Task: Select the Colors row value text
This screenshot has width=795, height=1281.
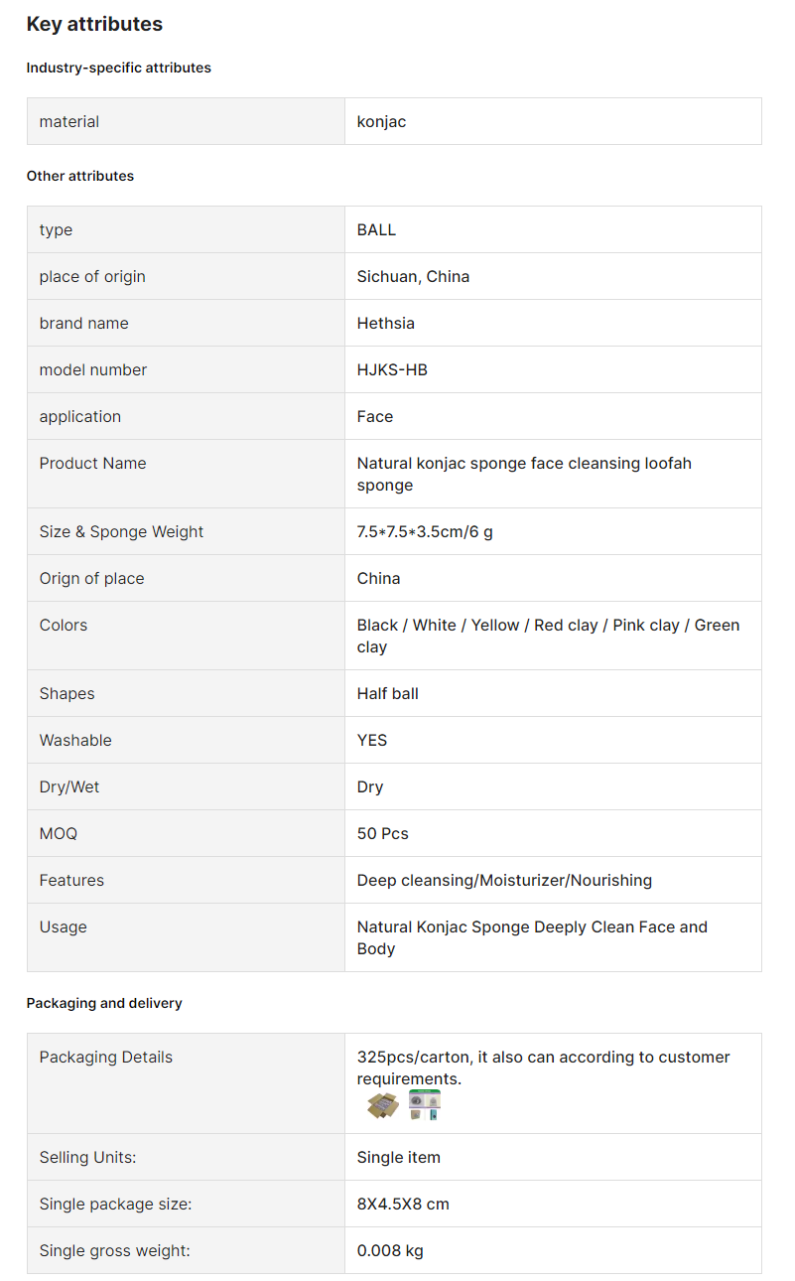Action: point(548,636)
